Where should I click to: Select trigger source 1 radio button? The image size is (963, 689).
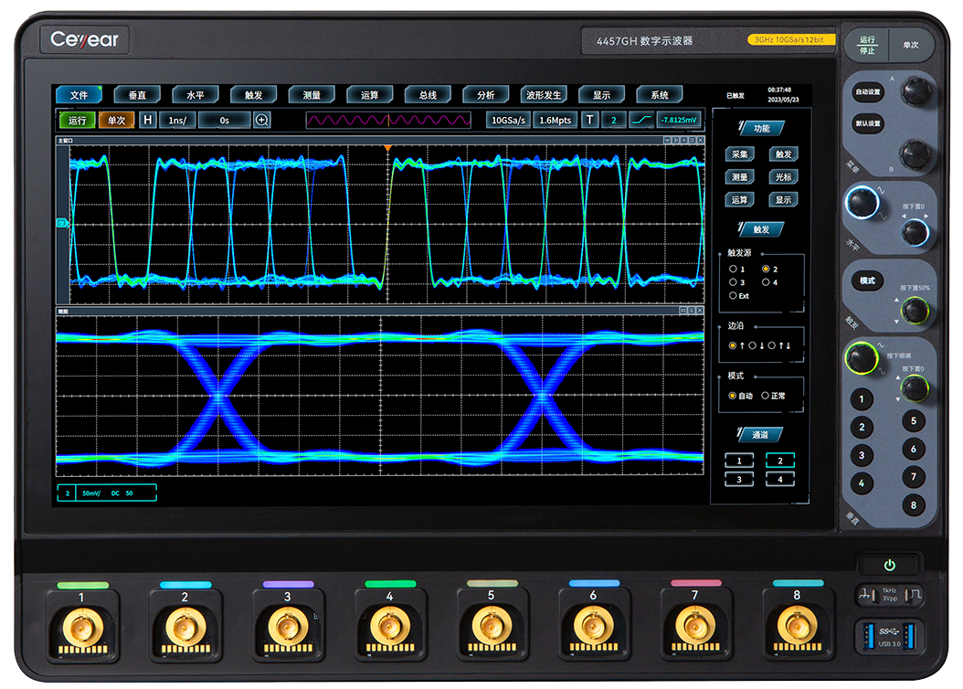[733, 270]
